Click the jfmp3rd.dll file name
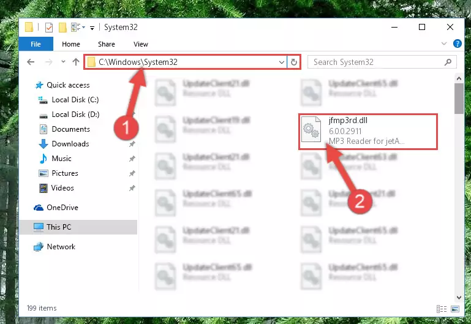The height and width of the screenshot is (324, 471). 348,121
